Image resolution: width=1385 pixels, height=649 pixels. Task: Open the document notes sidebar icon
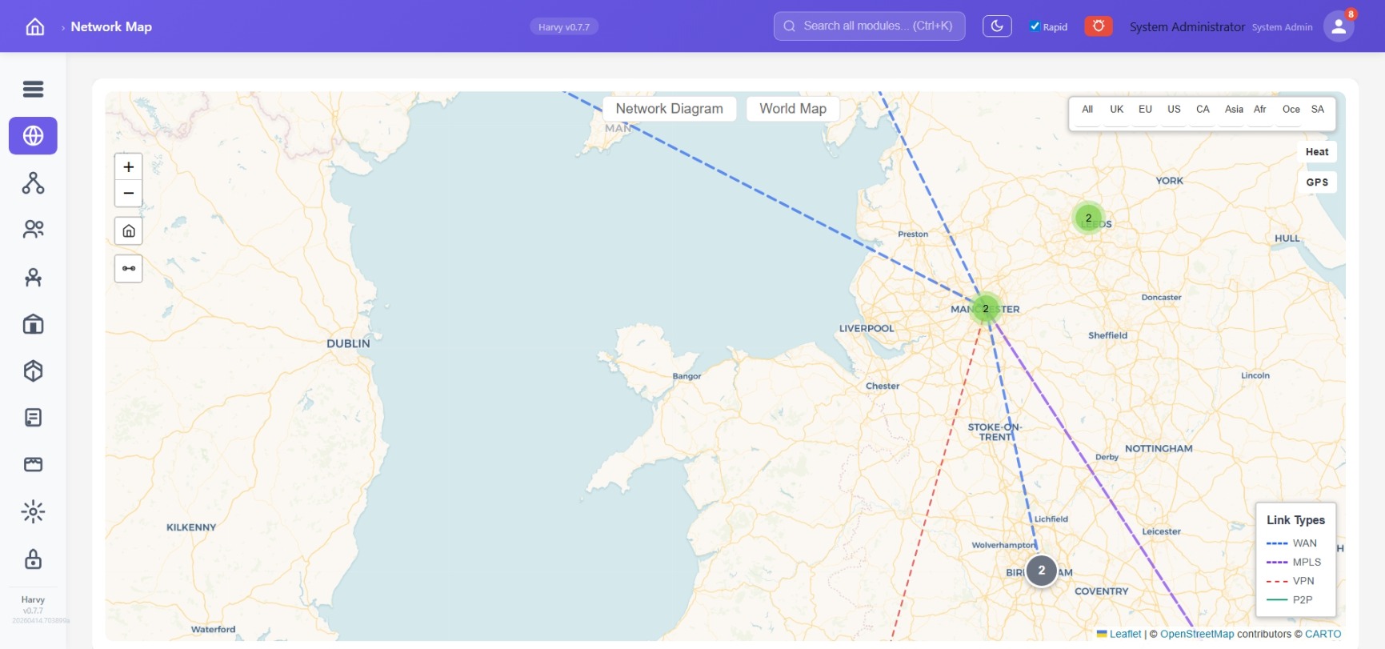coord(33,418)
